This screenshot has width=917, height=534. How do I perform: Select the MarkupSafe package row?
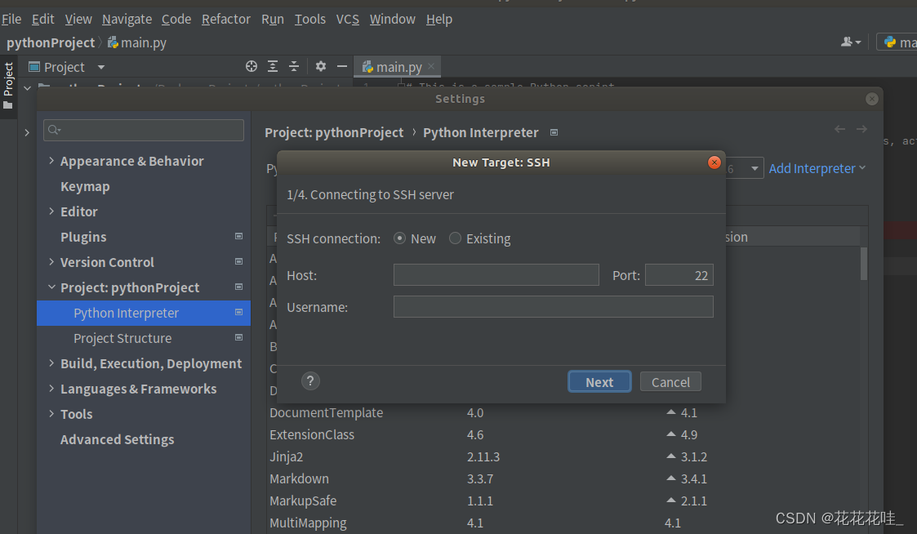(563, 501)
